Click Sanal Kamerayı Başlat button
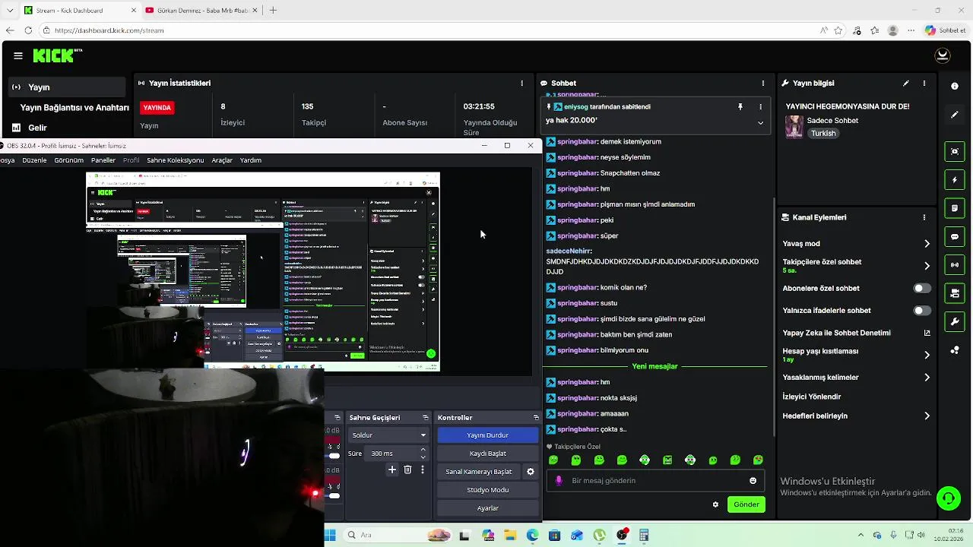This screenshot has height=547, width=973. pos(479,472)
